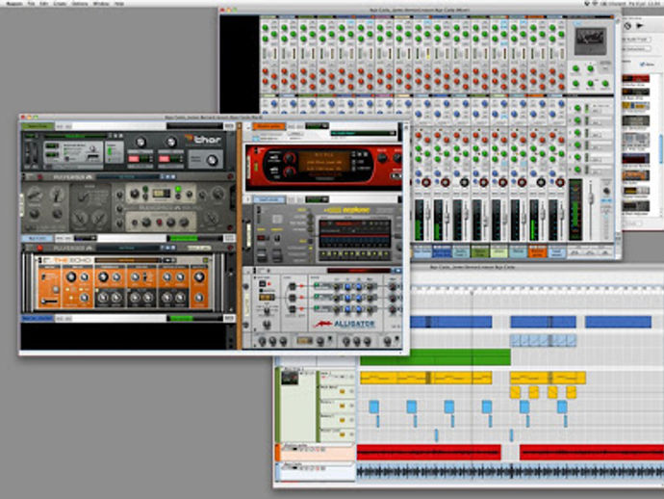The width and height of the screenshot is (664, 499).
Task: Select the orange device name tag in the rack
Action: [268, 126]
